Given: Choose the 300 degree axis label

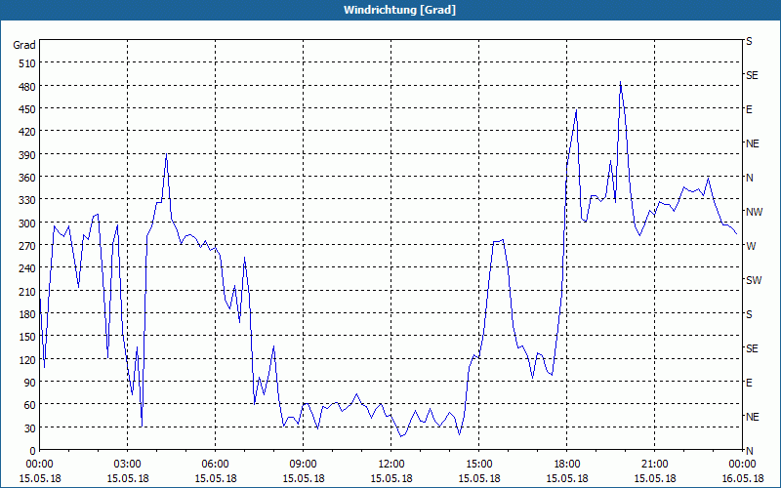Looking at the screenshot, I should pyautogui.click(x=27, y=224).
